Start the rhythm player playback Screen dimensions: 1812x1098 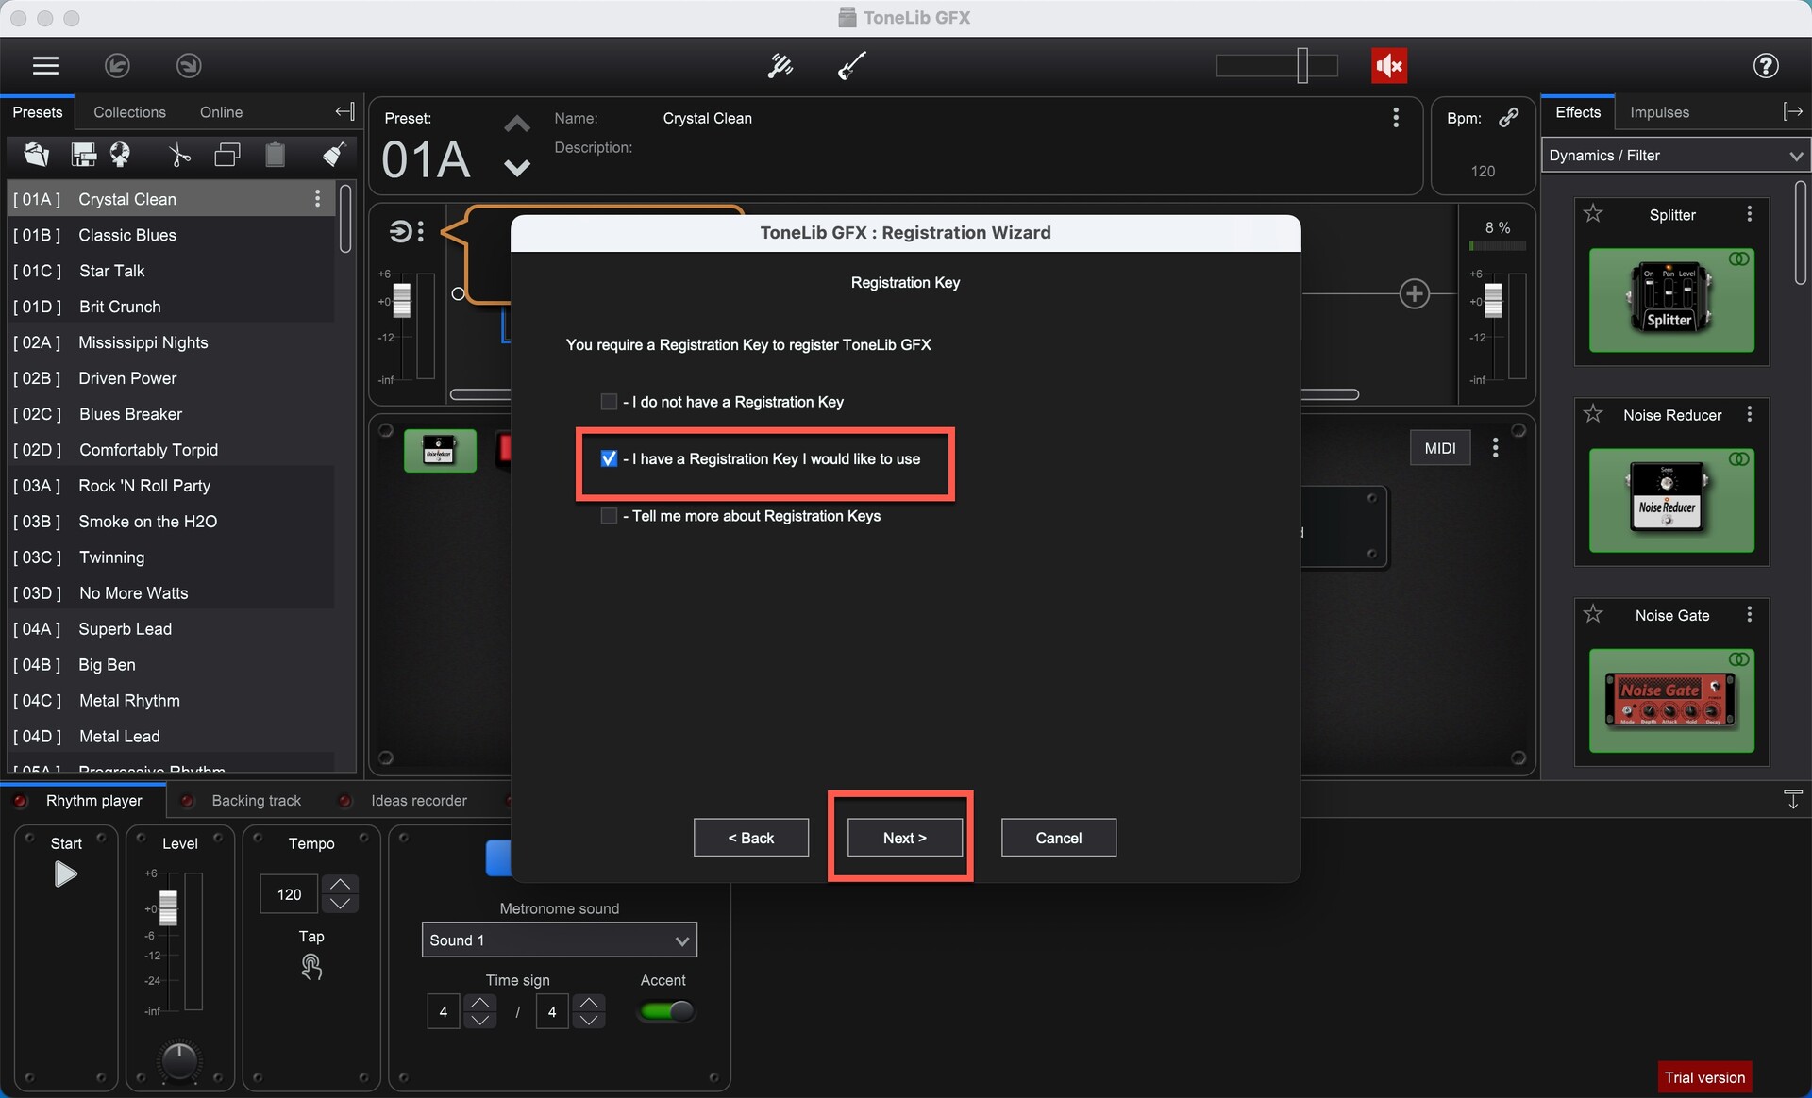click(65, 874)
